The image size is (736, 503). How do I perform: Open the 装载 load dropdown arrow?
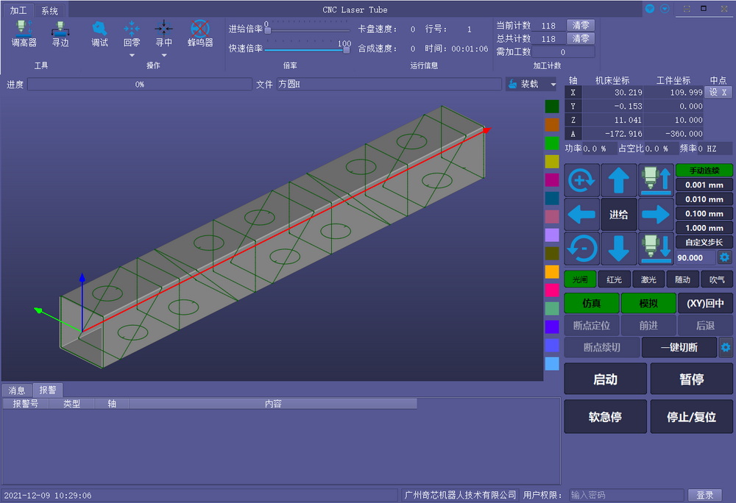553,85
